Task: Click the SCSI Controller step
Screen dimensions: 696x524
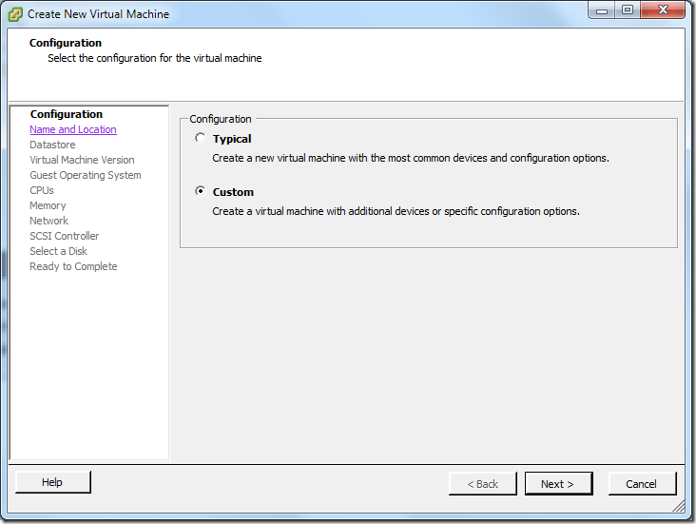Action: 65,236
